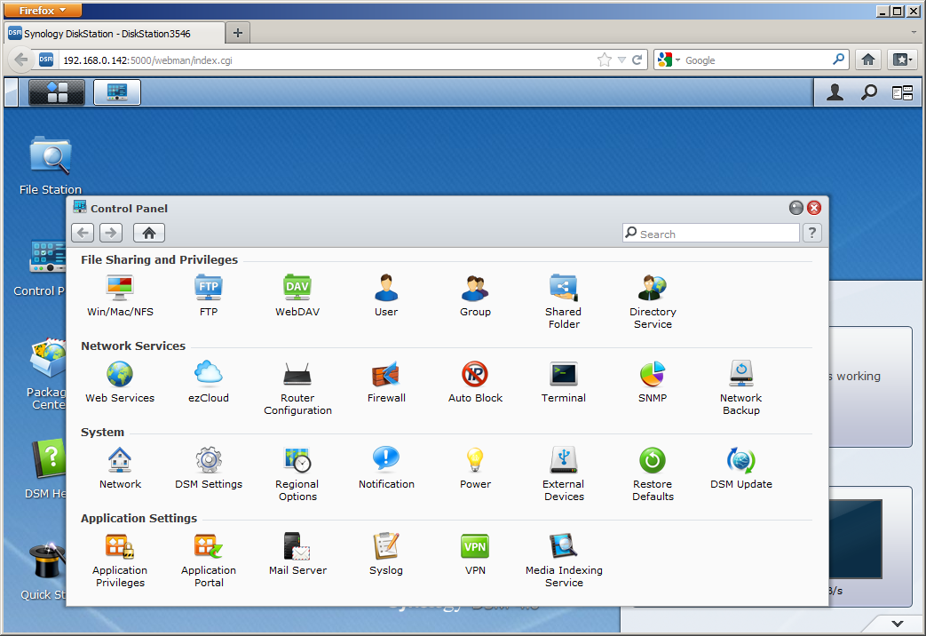Open Mail Server settings
Viewport: 926px width, 636px height.
point(297,554)
